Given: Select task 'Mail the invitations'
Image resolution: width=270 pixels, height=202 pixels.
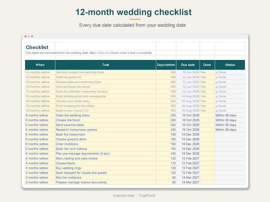Looking at the screenshot, I should click(x=105, y=178).
